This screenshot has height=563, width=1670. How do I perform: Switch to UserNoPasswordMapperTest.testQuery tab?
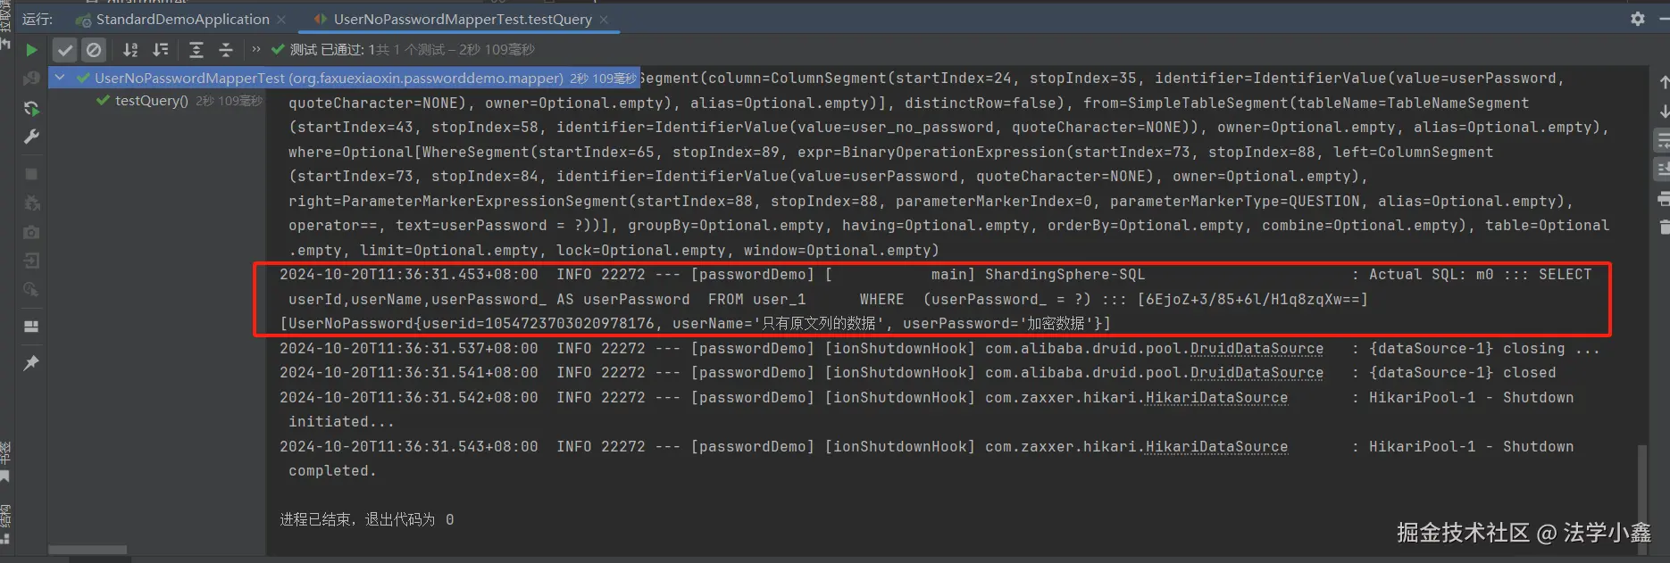click(x=463, y=19)
